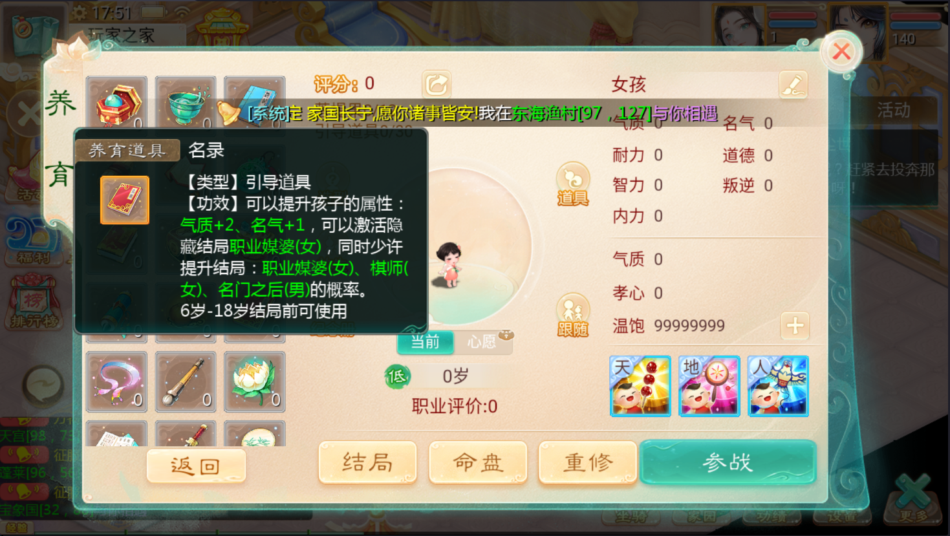Select the red treasure chest item
The image size is (950, 536).
(116, 103)
